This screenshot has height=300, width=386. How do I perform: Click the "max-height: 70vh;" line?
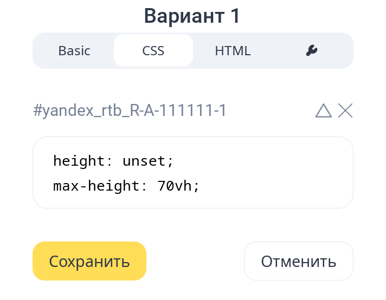click(126, 186)
